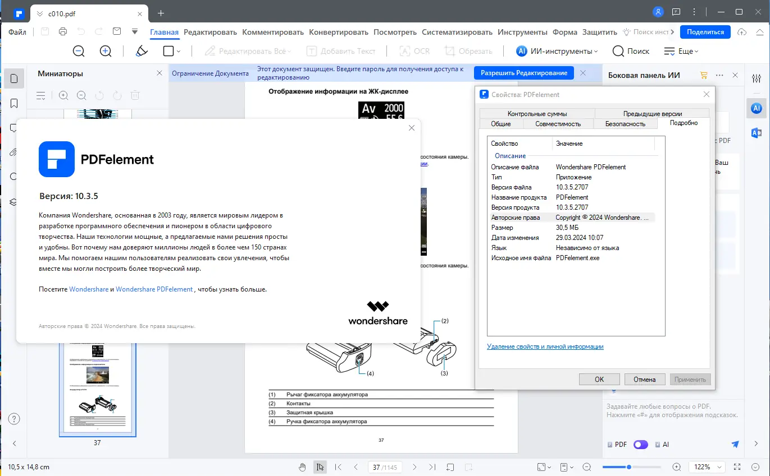Select the highlighter marker tool
Screen dimensions: 770x476
pyautogui.click(x=142, y=51)
